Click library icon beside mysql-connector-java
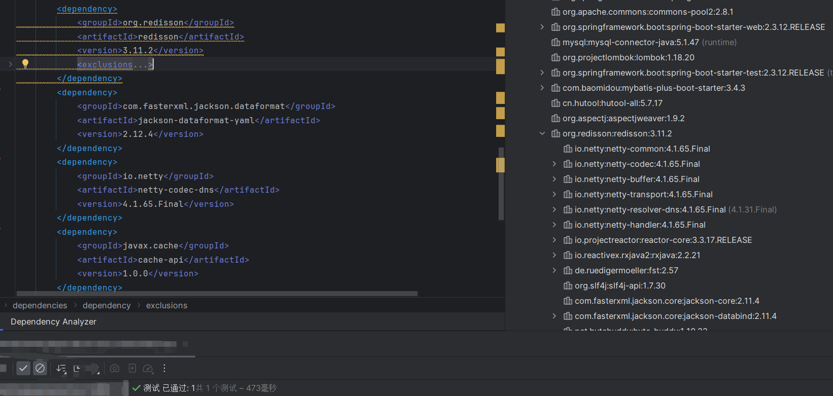Viewport: 833px width, 396px height. 556,42
